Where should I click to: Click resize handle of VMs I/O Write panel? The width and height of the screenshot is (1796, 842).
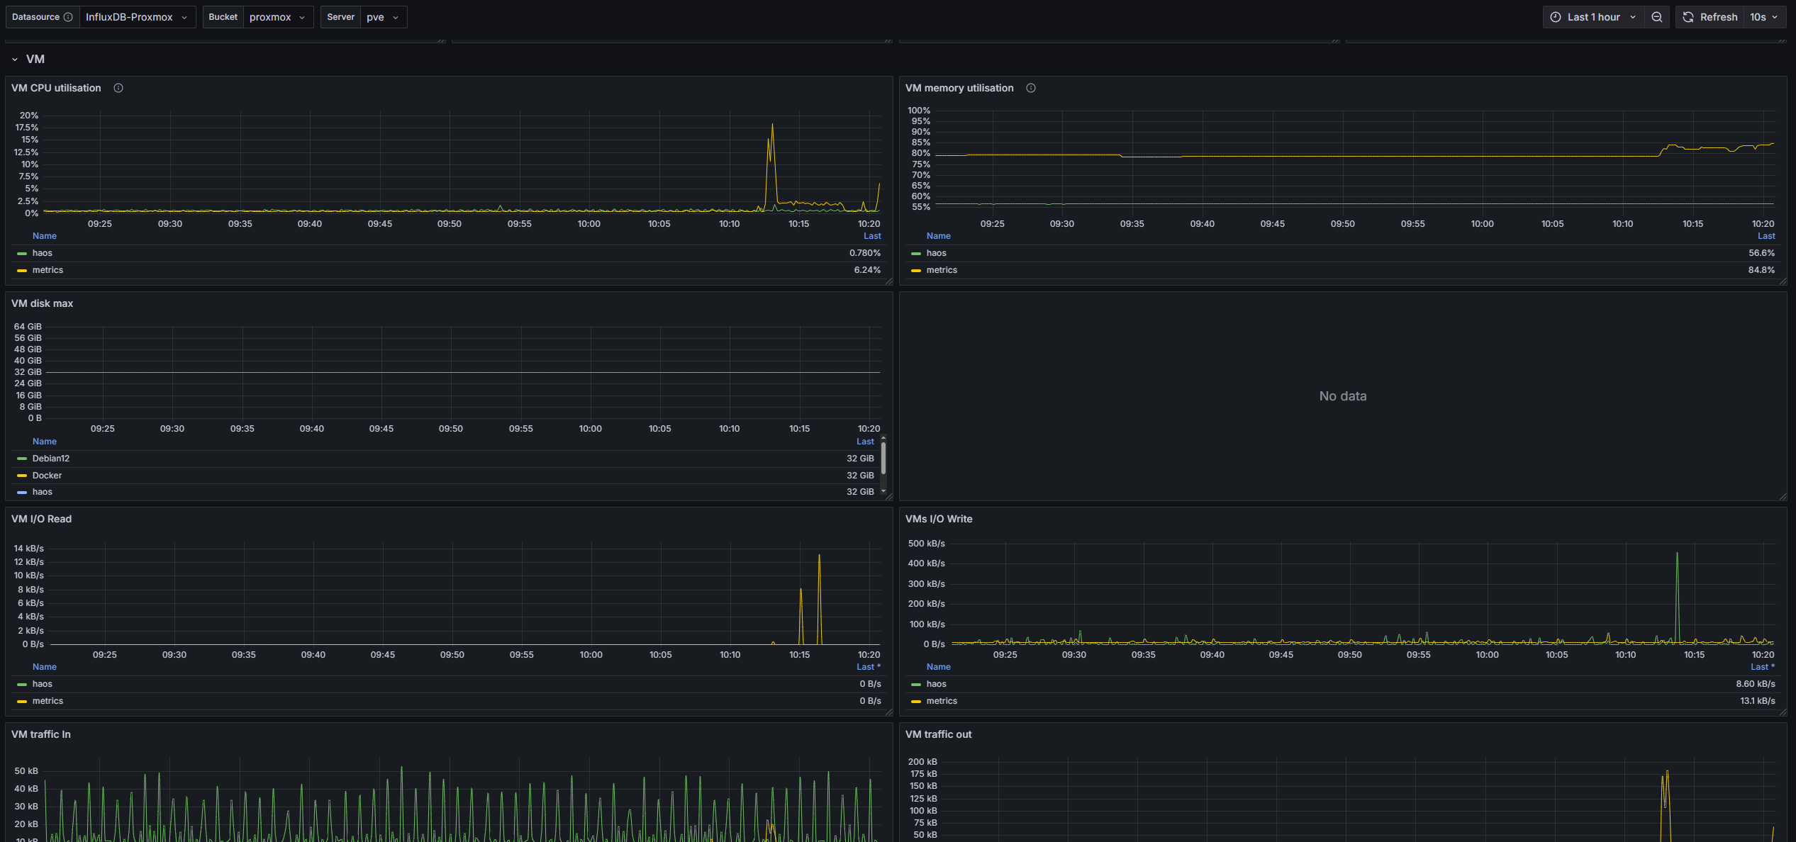point(1783,712)
